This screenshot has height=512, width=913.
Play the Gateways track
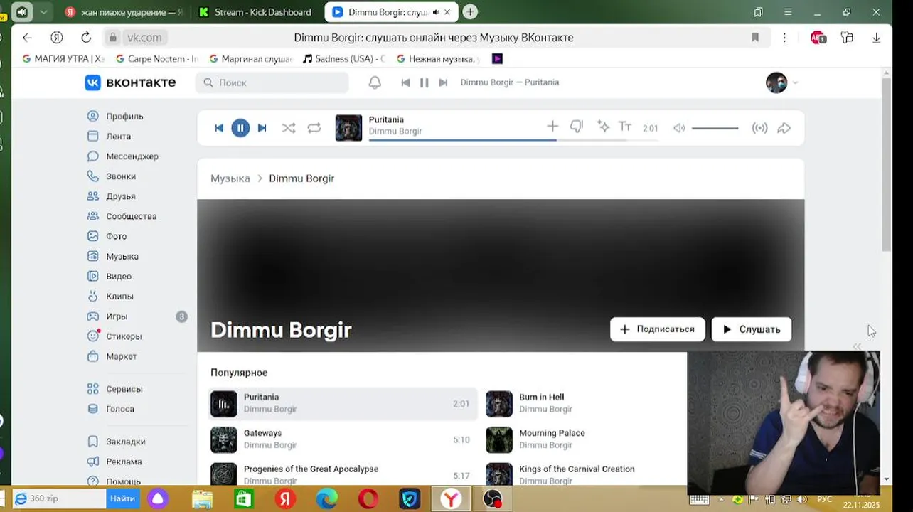[x=341, y=439]
